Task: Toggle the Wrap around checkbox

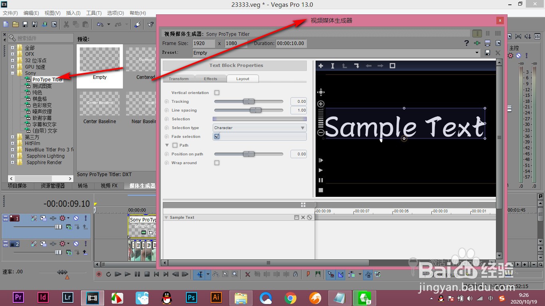Action: click(x=217, y=163)
